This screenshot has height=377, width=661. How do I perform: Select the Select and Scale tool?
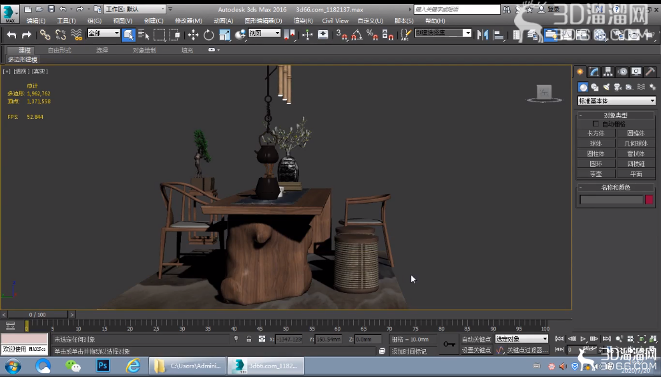click(x=225, y=35)
